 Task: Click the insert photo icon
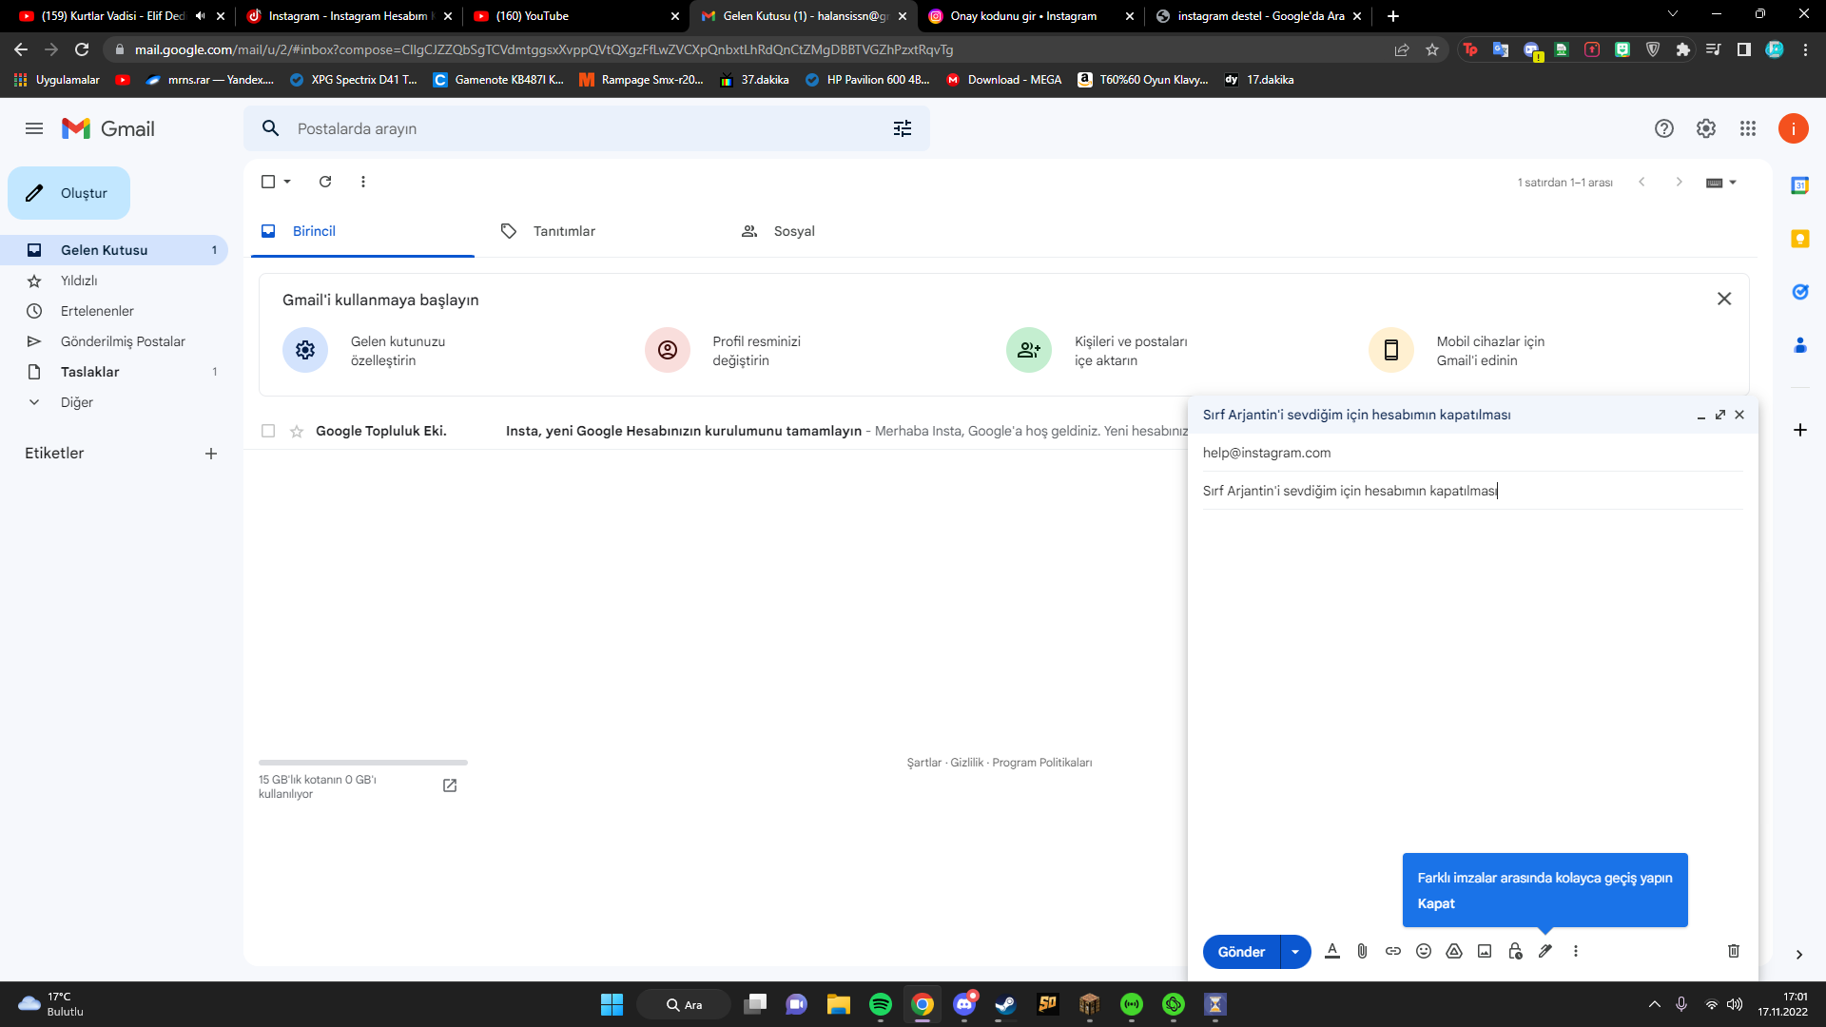pyautogui.click(x=1485, y=951)
